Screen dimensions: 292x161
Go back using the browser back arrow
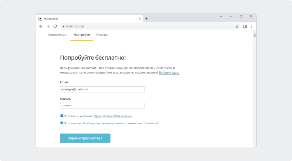coord(41,26)
